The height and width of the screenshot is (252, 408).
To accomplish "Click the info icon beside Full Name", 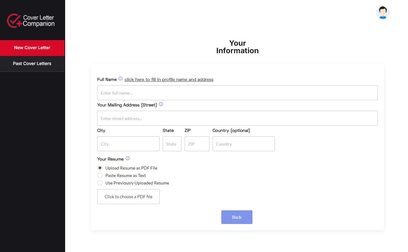I will pyautogui.click(x=121, y=79).
